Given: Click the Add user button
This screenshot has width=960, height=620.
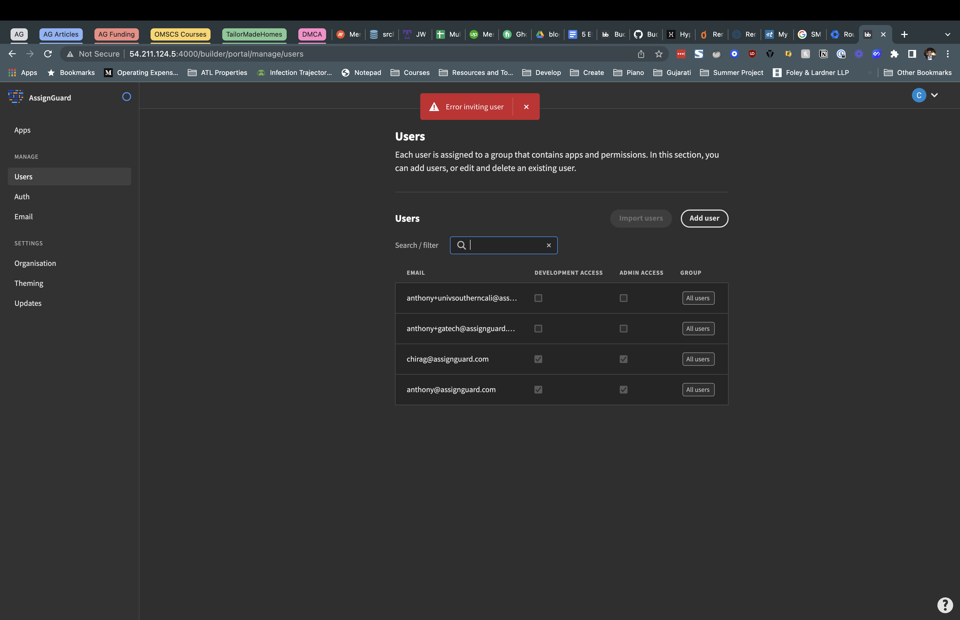Looking at the screenshot, I should 704,218.
